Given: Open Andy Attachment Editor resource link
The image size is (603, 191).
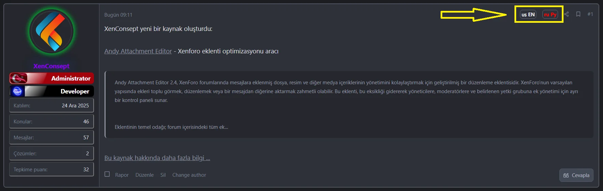Looking at the screenshot, I should [x=138, y=51].
